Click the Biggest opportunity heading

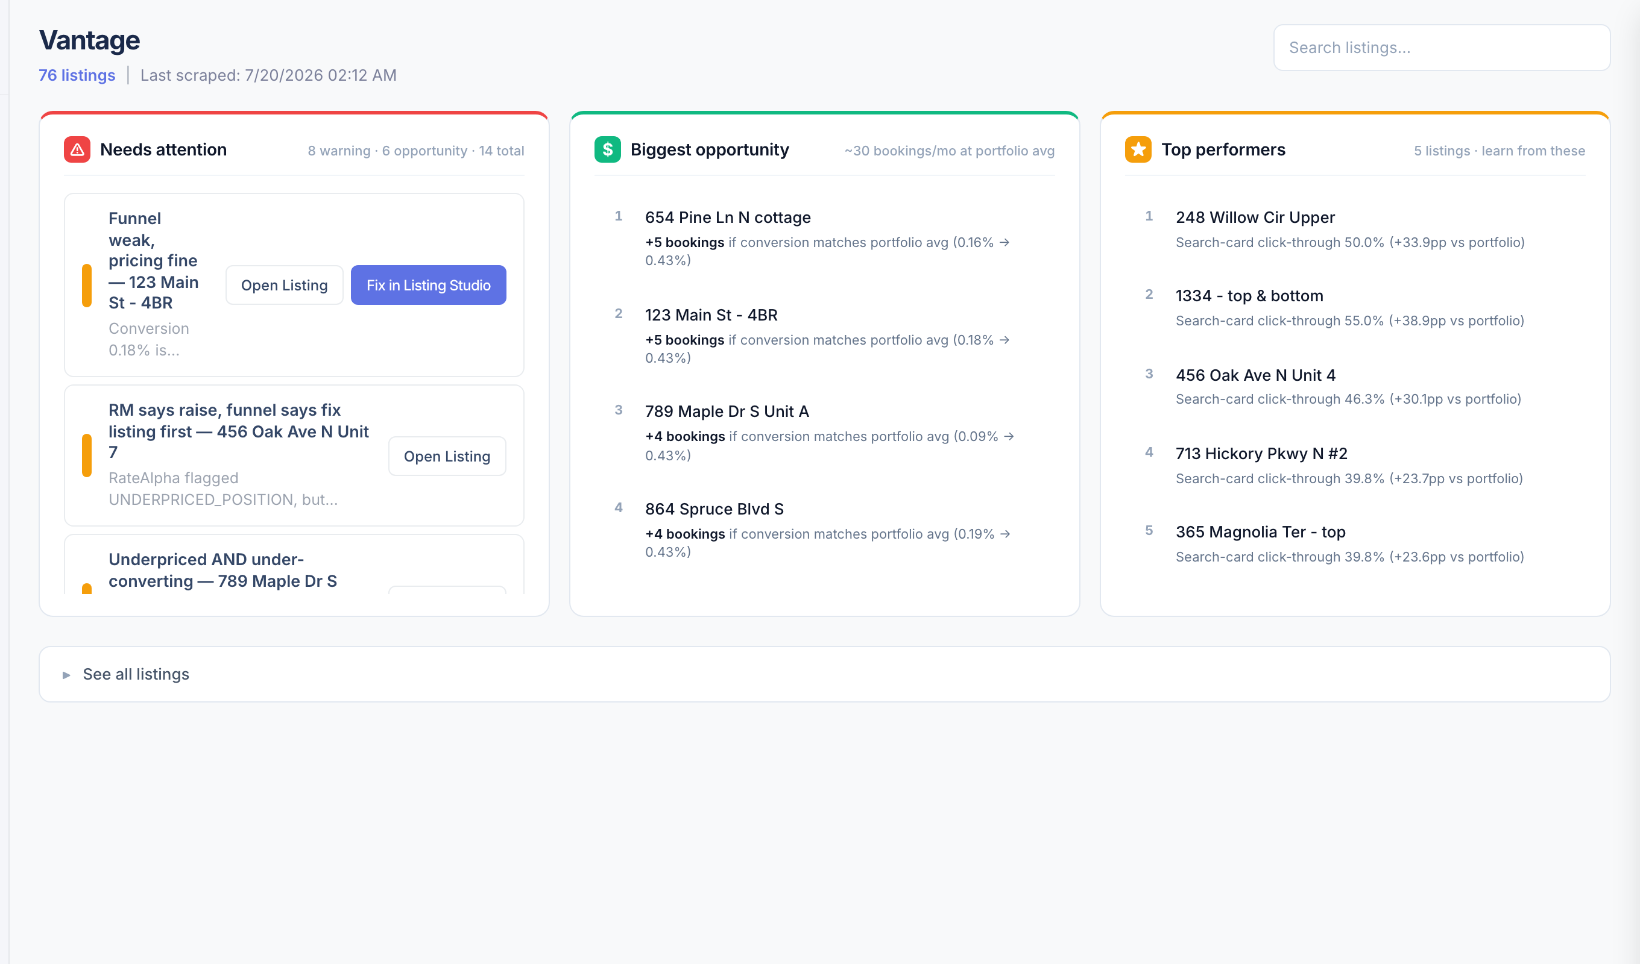(710, 149)
